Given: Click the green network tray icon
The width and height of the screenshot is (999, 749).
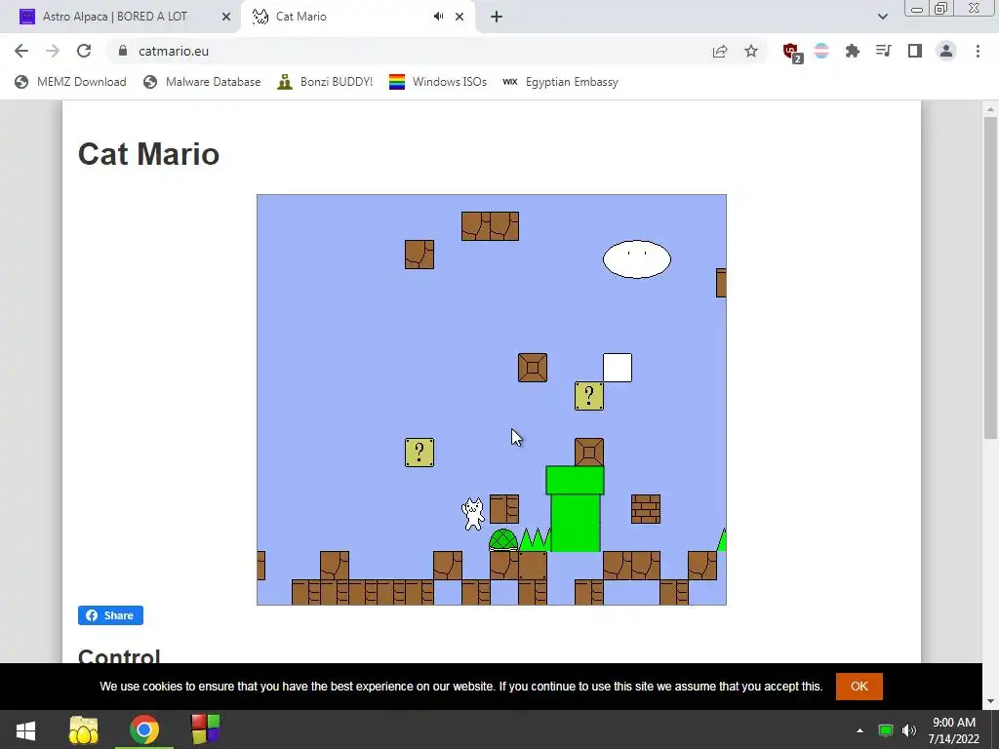Looking at the screenshot, I should (x=886, y=730).
